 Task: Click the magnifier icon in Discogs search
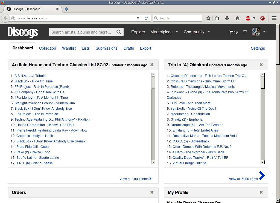pos(119,32)
